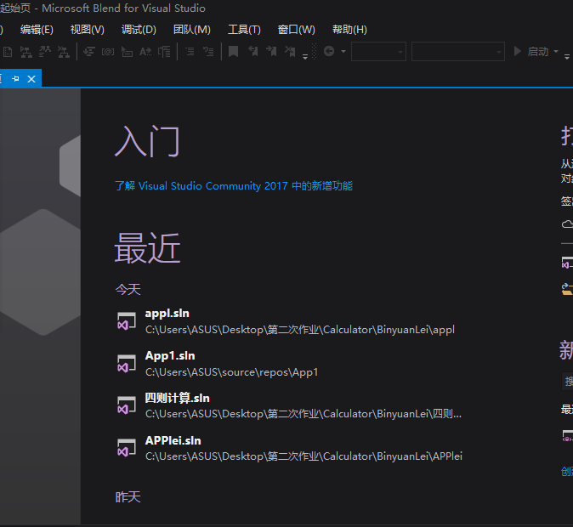Viewport: 573px width, 527px height.
Task: Click path ending BinyuanLei\appl
Action: pos(300,330)
